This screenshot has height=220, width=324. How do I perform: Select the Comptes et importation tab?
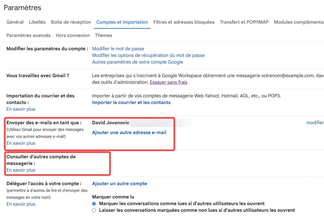pos(122,22)
